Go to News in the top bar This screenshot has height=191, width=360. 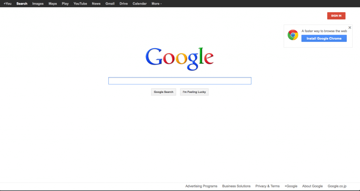[x=96, y=4]
